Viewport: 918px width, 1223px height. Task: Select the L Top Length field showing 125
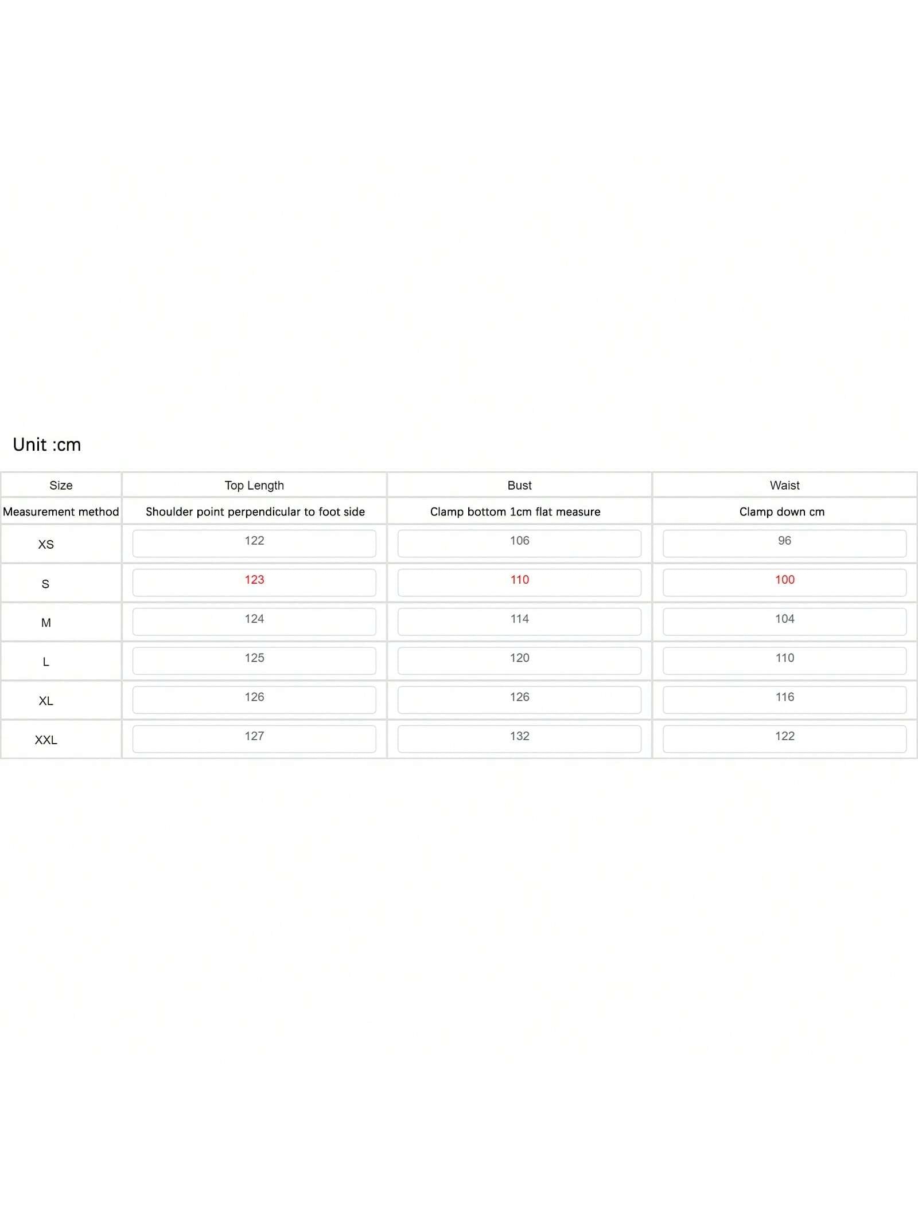click(x=254, y=660)
